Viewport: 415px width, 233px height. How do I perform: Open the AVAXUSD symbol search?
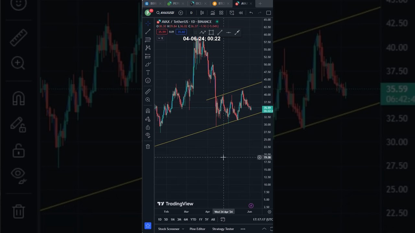click(165, 13)
